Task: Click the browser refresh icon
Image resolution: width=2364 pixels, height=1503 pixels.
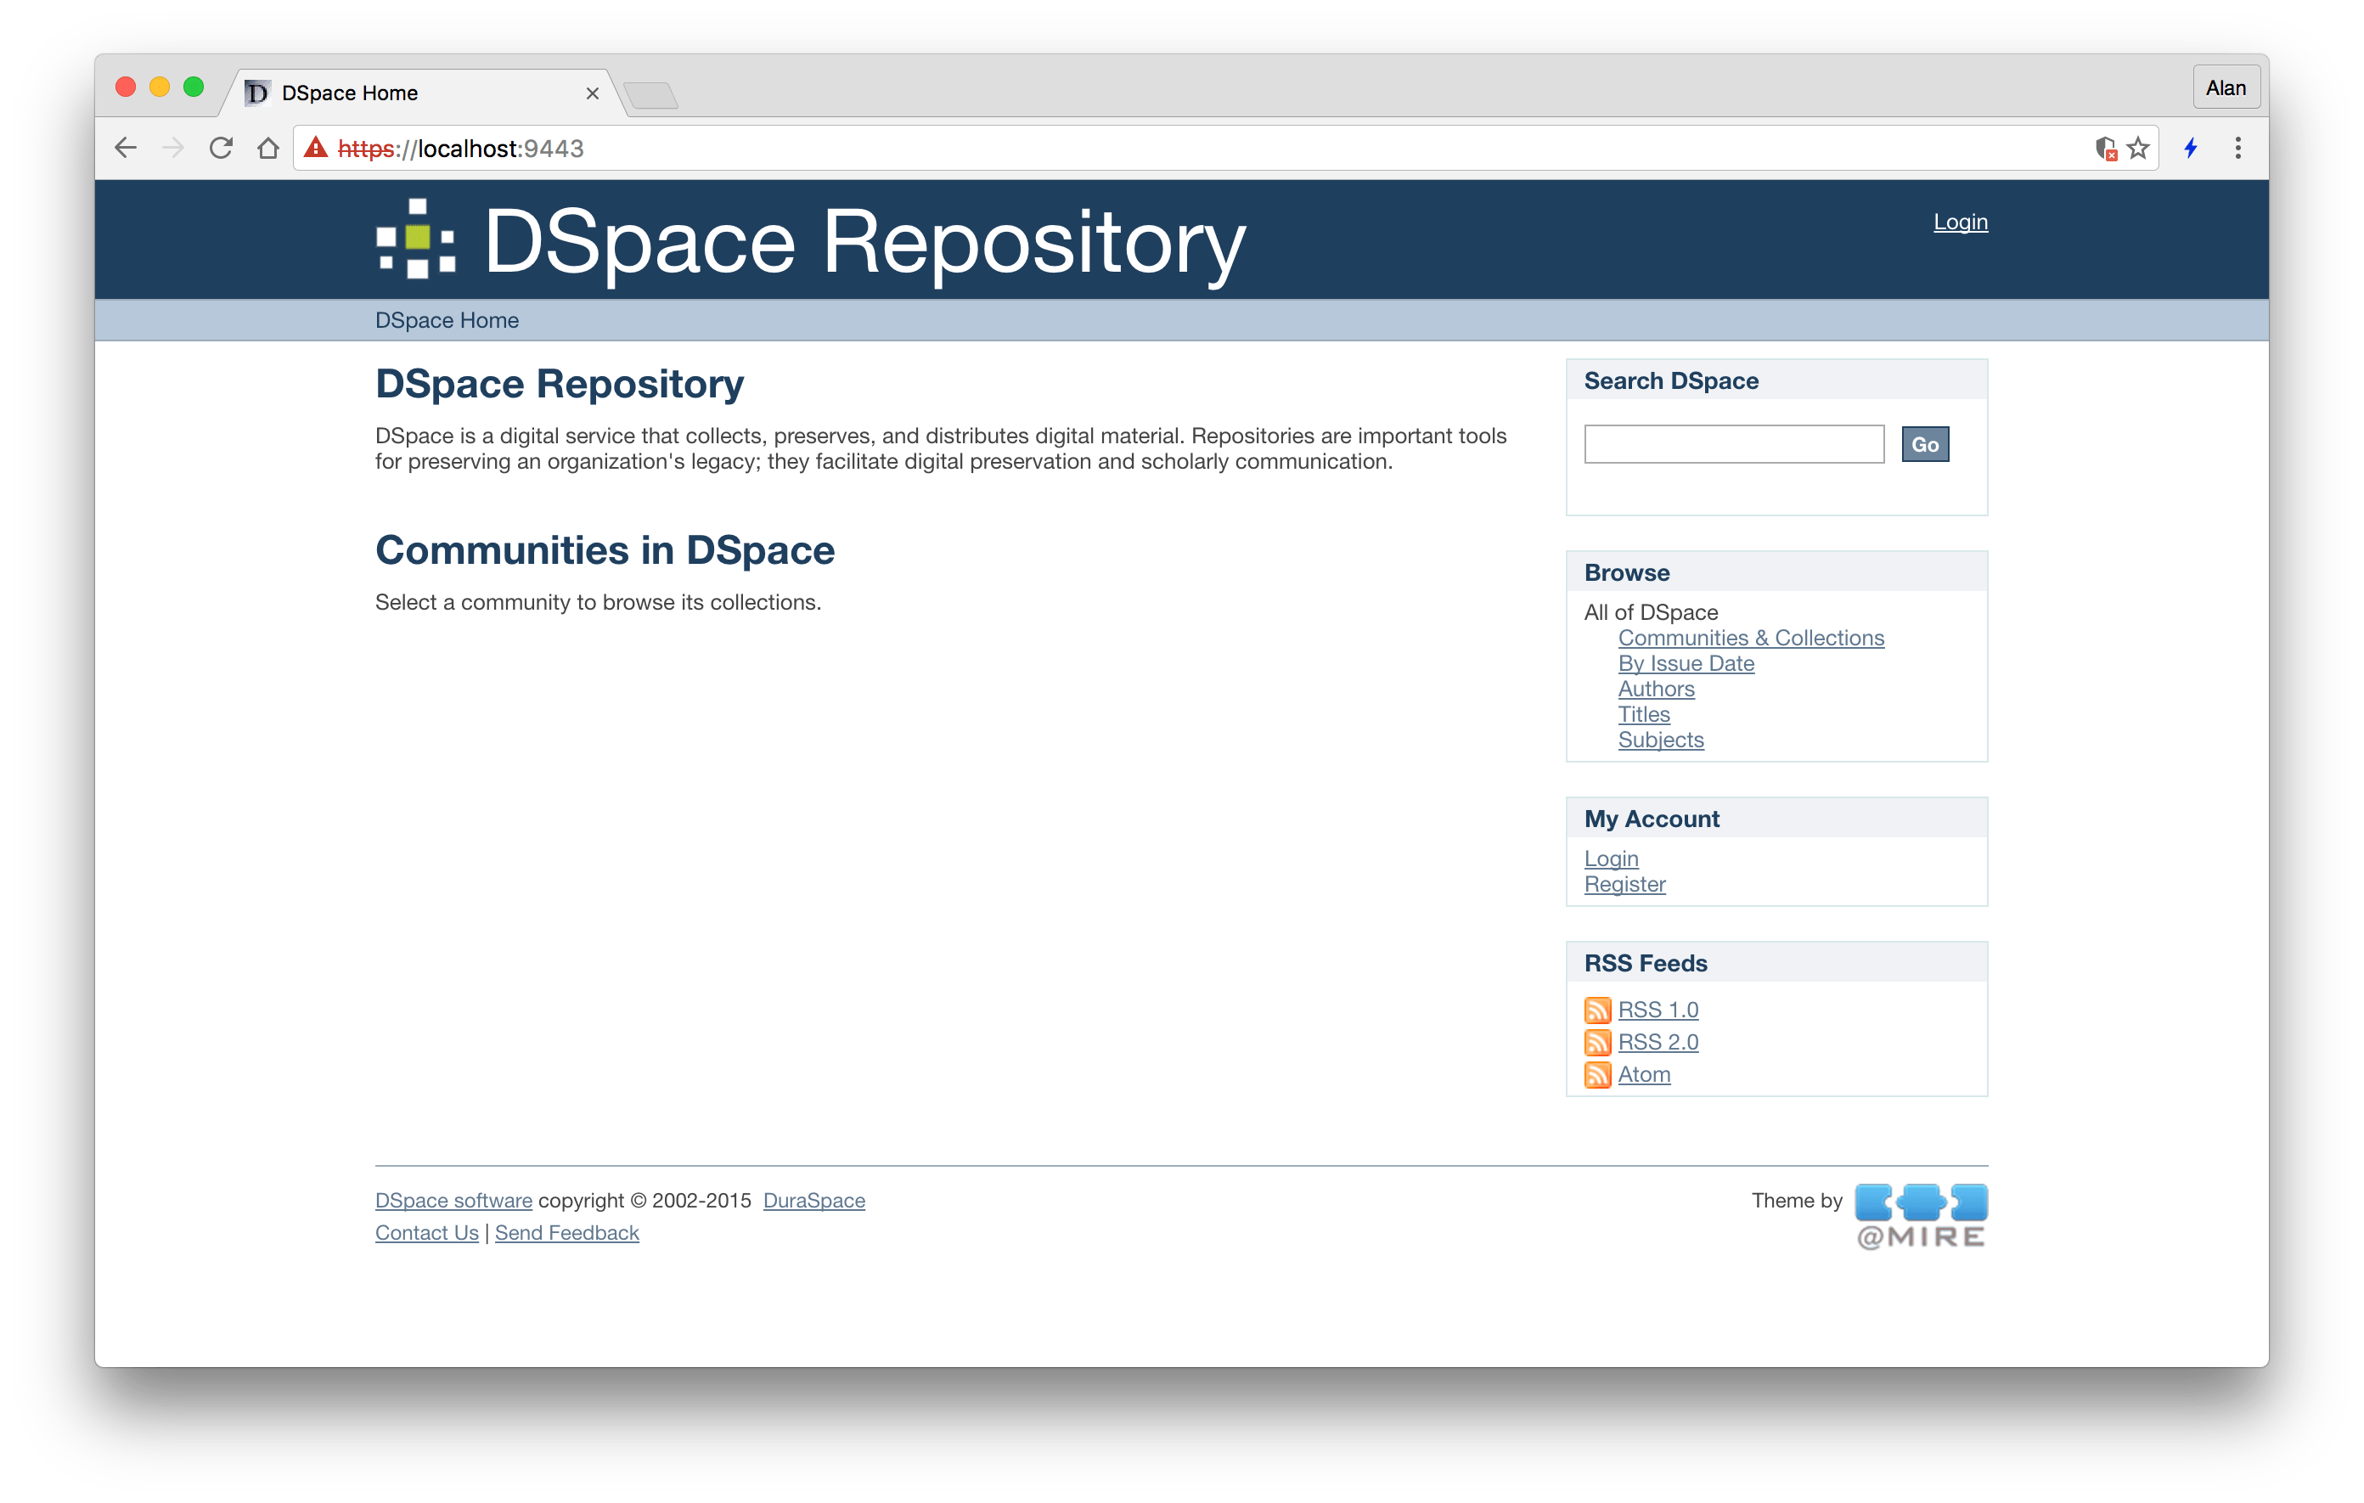Action: 221,150
